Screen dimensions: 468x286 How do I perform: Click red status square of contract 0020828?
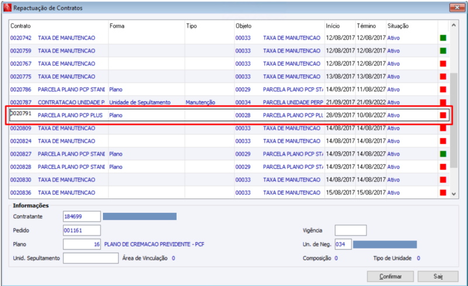coord(443,167)
